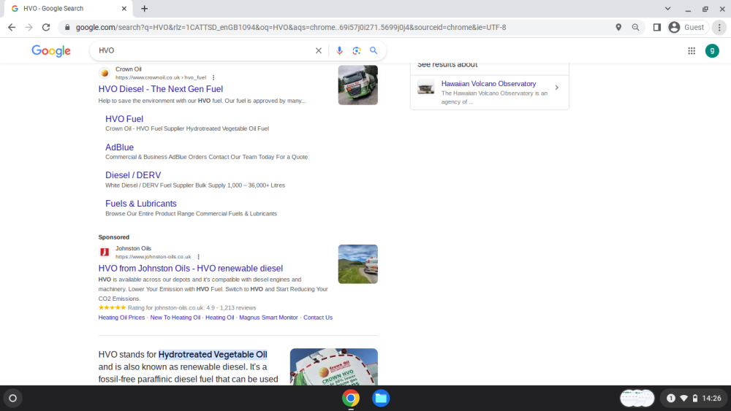731x411 pixels.
Task: Open the shelf window preview tray
Action: [x=637, y=399]
